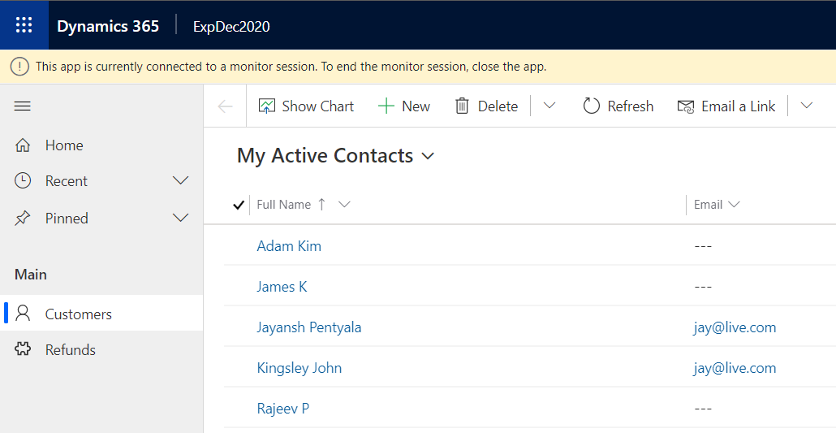Select Refunds in the Main navigation
Screen dimensions: 836x433
[x=70, y=350]
